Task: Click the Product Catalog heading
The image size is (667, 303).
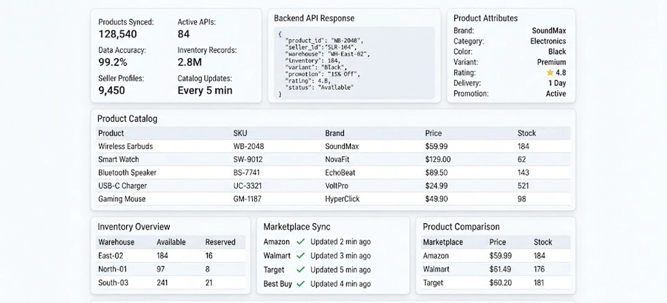Action: click(x=127, y=119)
